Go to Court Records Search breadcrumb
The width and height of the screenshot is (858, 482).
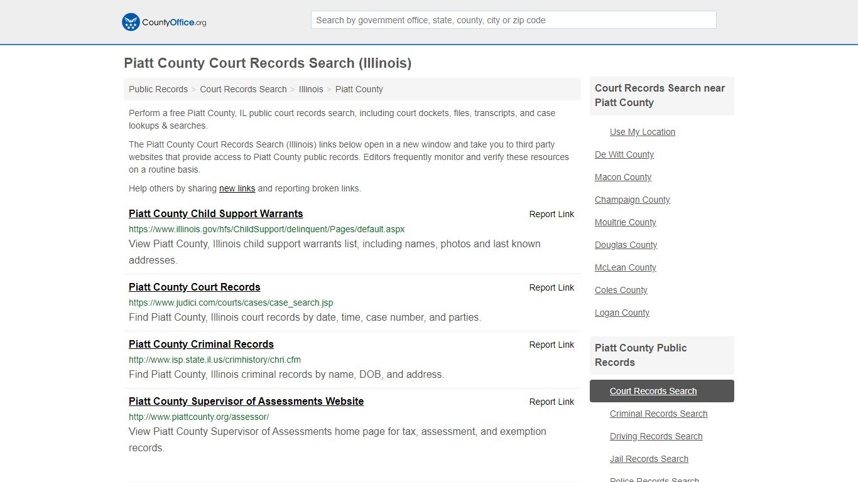pos(243,89)
